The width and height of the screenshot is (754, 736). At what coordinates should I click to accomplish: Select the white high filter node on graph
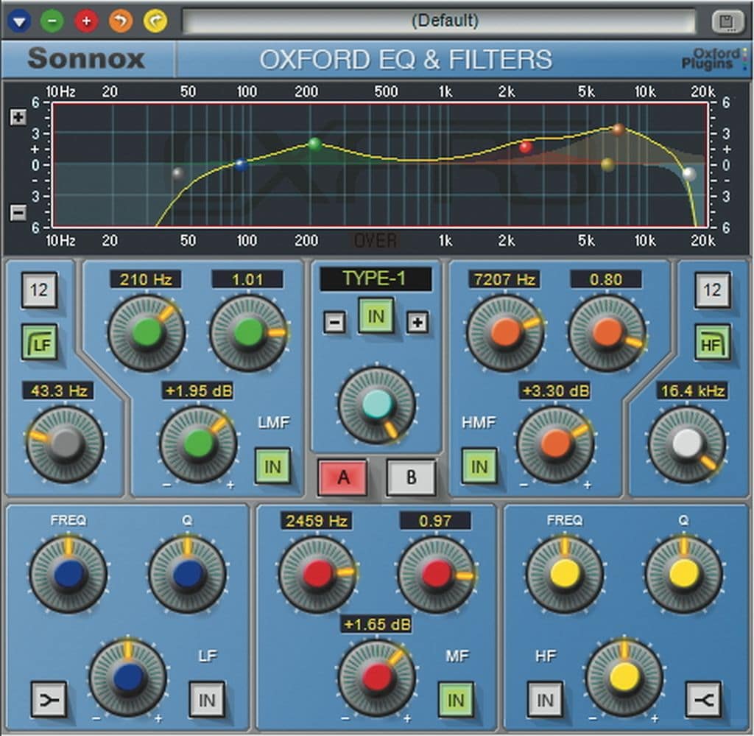coord(689,173)
